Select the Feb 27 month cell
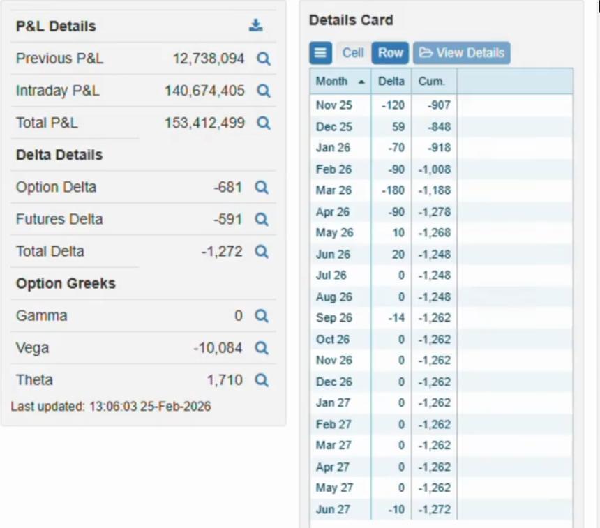 (x=340, y=424)
